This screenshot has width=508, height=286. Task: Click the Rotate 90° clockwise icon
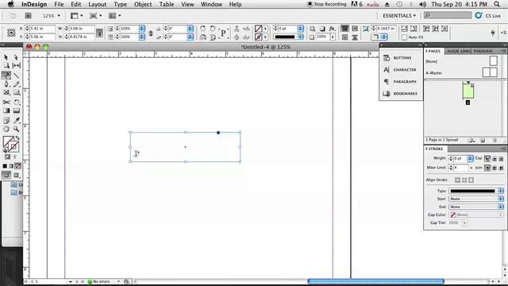point(203,29)
